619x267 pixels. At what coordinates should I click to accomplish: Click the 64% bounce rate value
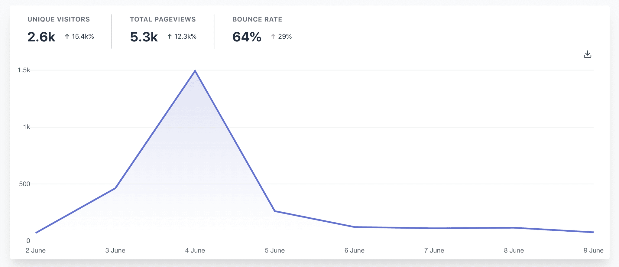pos(247,37)
